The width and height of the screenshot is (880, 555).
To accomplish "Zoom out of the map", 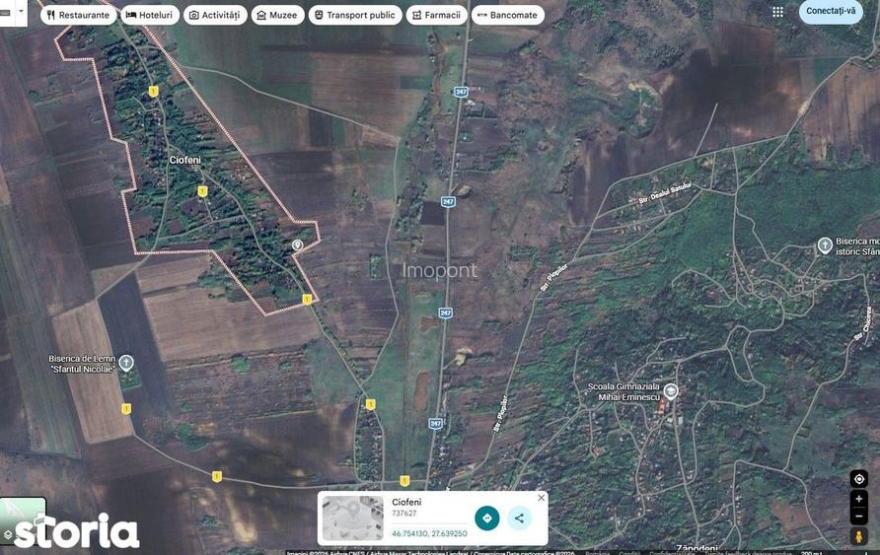I will click(858, 517).
